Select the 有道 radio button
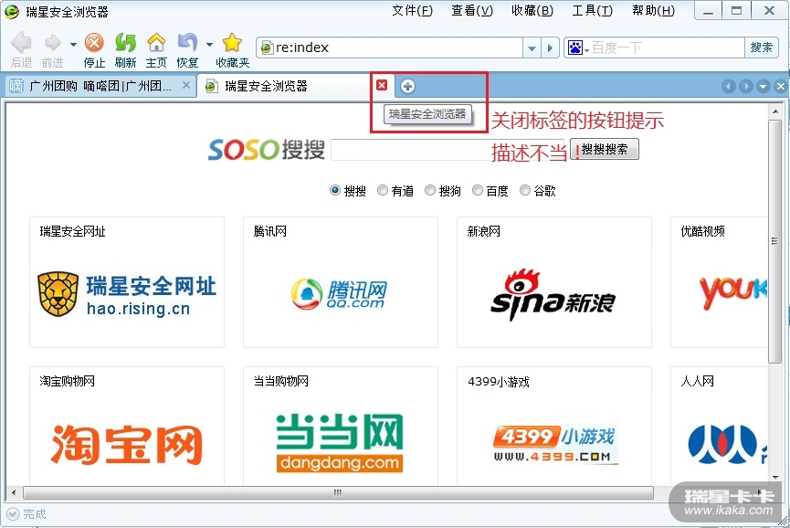The image size is (790, 528). pos(383,190)
